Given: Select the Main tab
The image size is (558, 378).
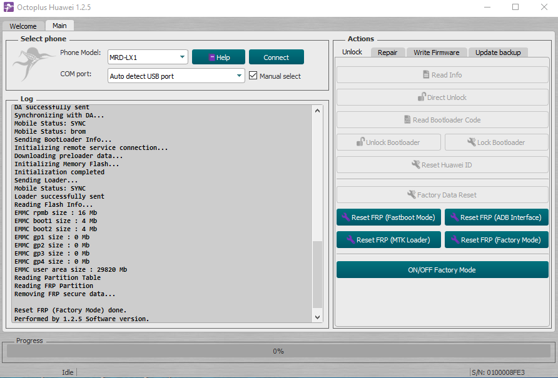Looking at the screenshot, I should (x=59, y=26).
